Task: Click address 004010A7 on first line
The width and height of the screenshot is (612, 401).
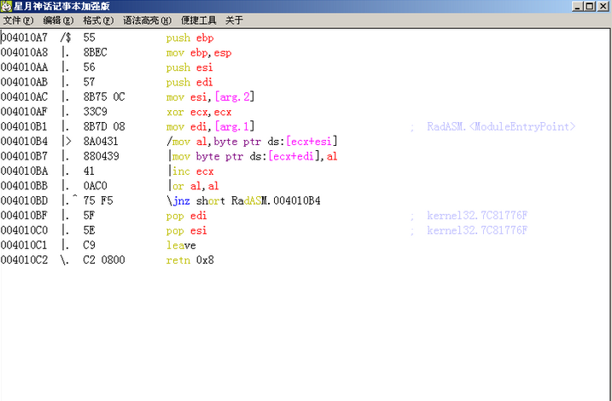Action: click(24, 38)
